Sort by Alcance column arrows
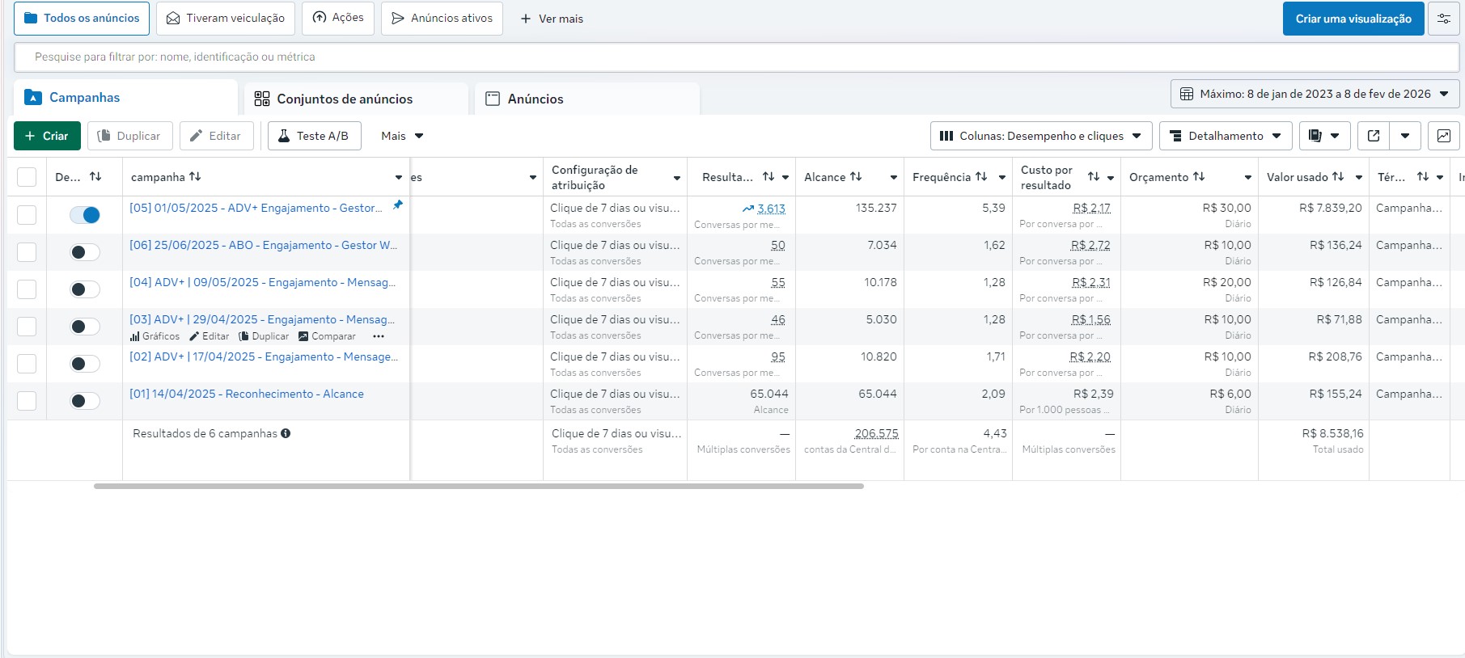 (856, 177)
